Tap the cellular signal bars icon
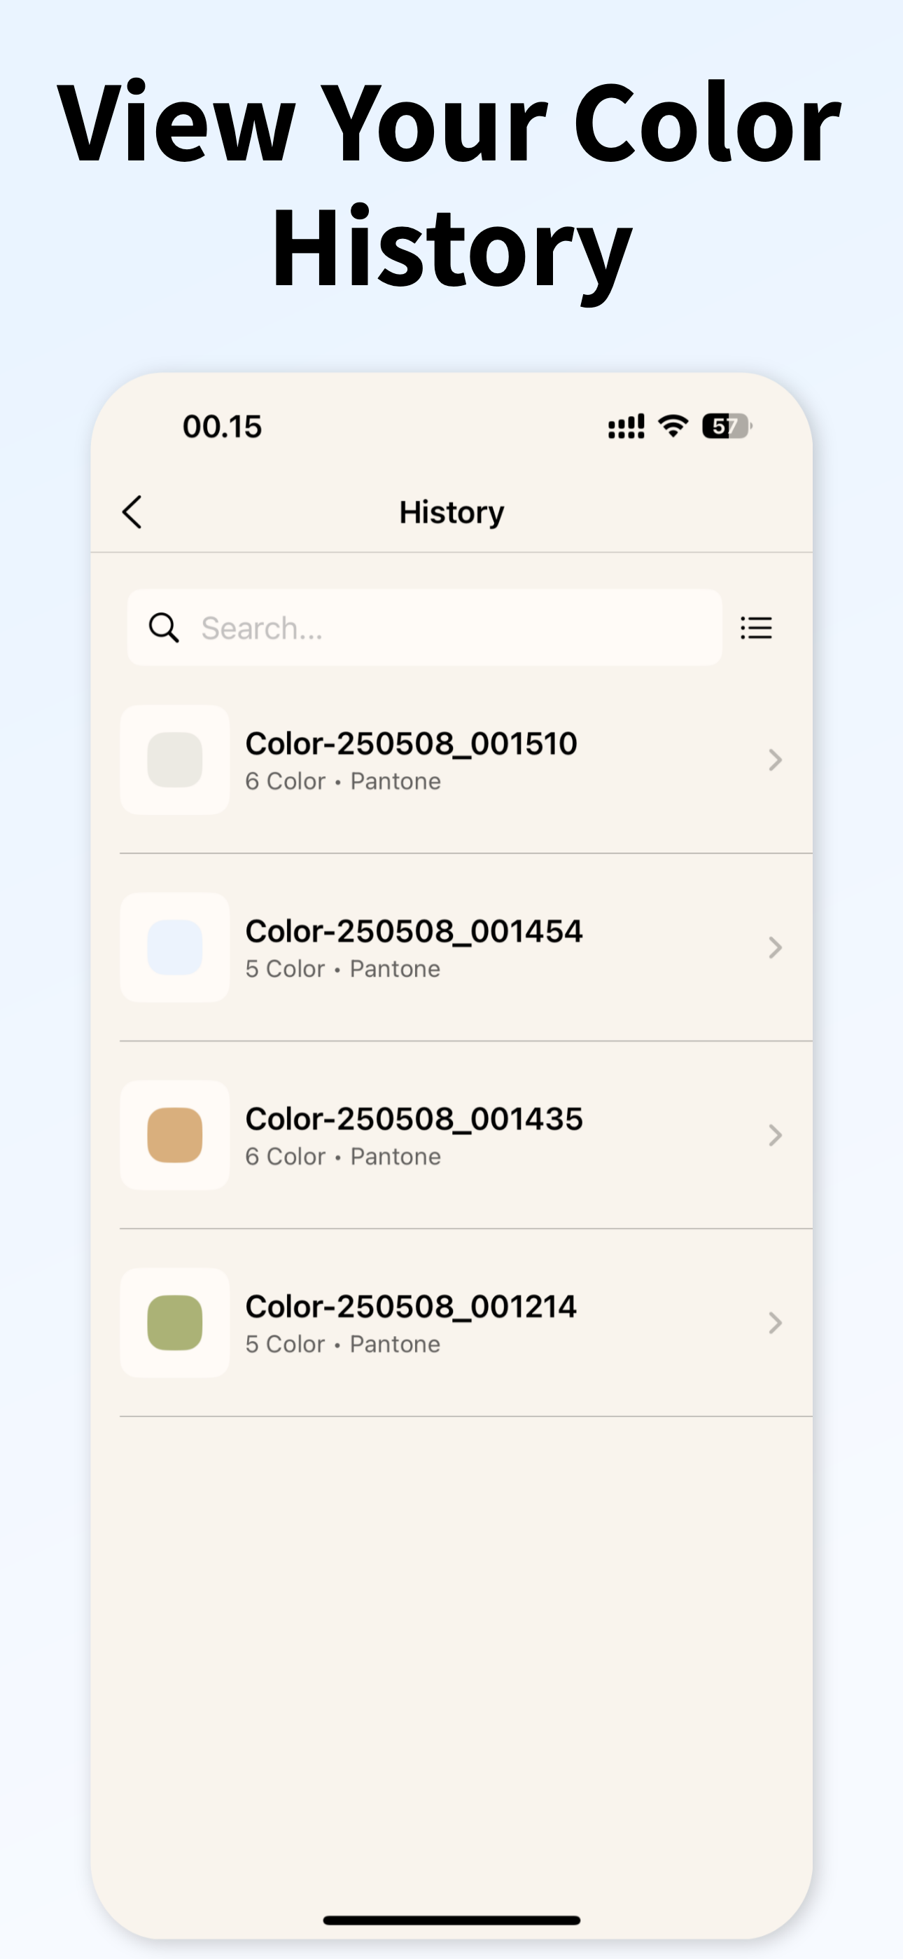Viewport: 903px width, 1959px height. click(626, 426)
